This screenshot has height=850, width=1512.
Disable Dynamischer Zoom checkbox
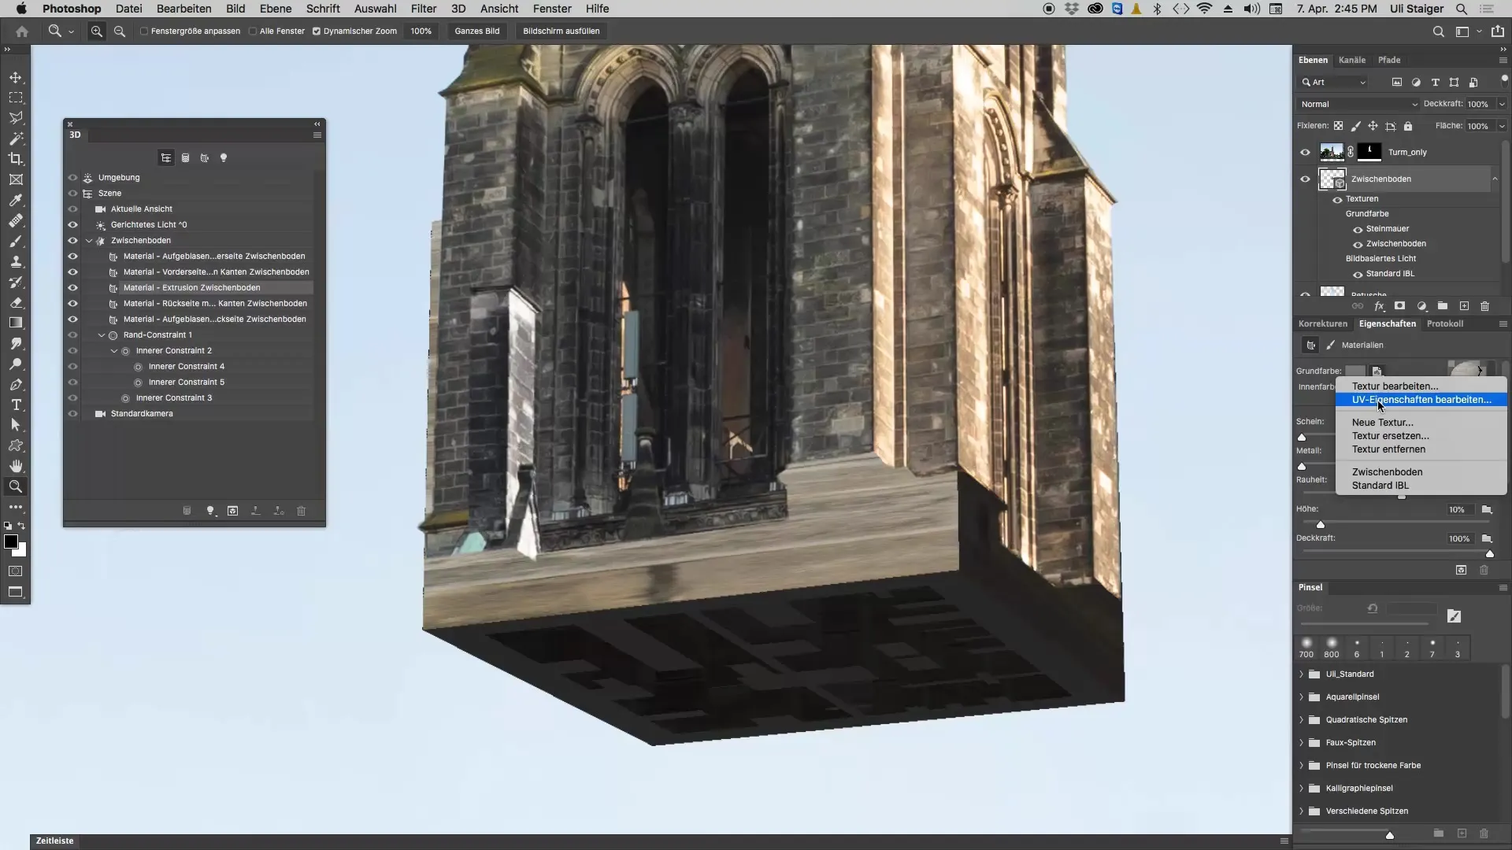[317, 31]
